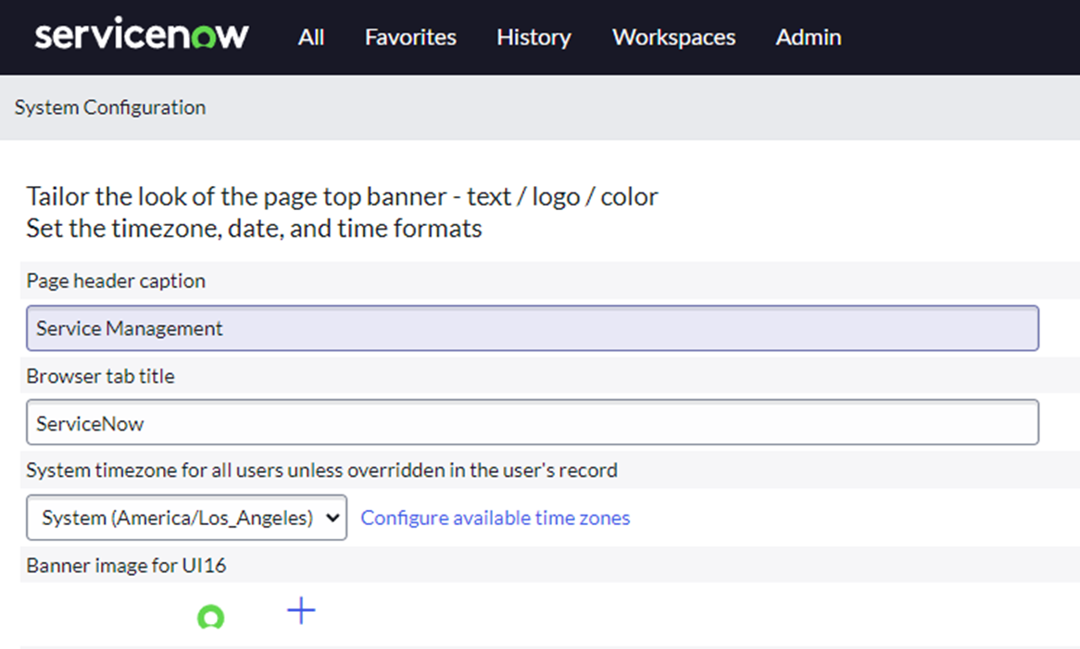This screenshot has height=649, width=1080.
Task: Click the System Configuration page title
Action: [x=110, y=107]
